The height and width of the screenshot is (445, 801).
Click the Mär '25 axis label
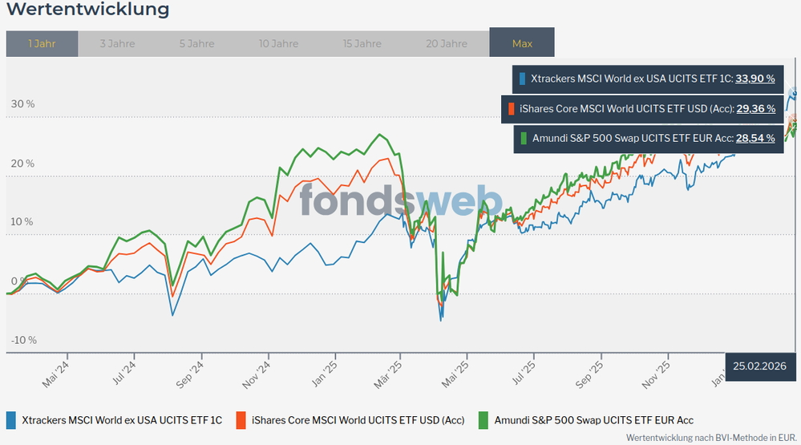point(388,375)
